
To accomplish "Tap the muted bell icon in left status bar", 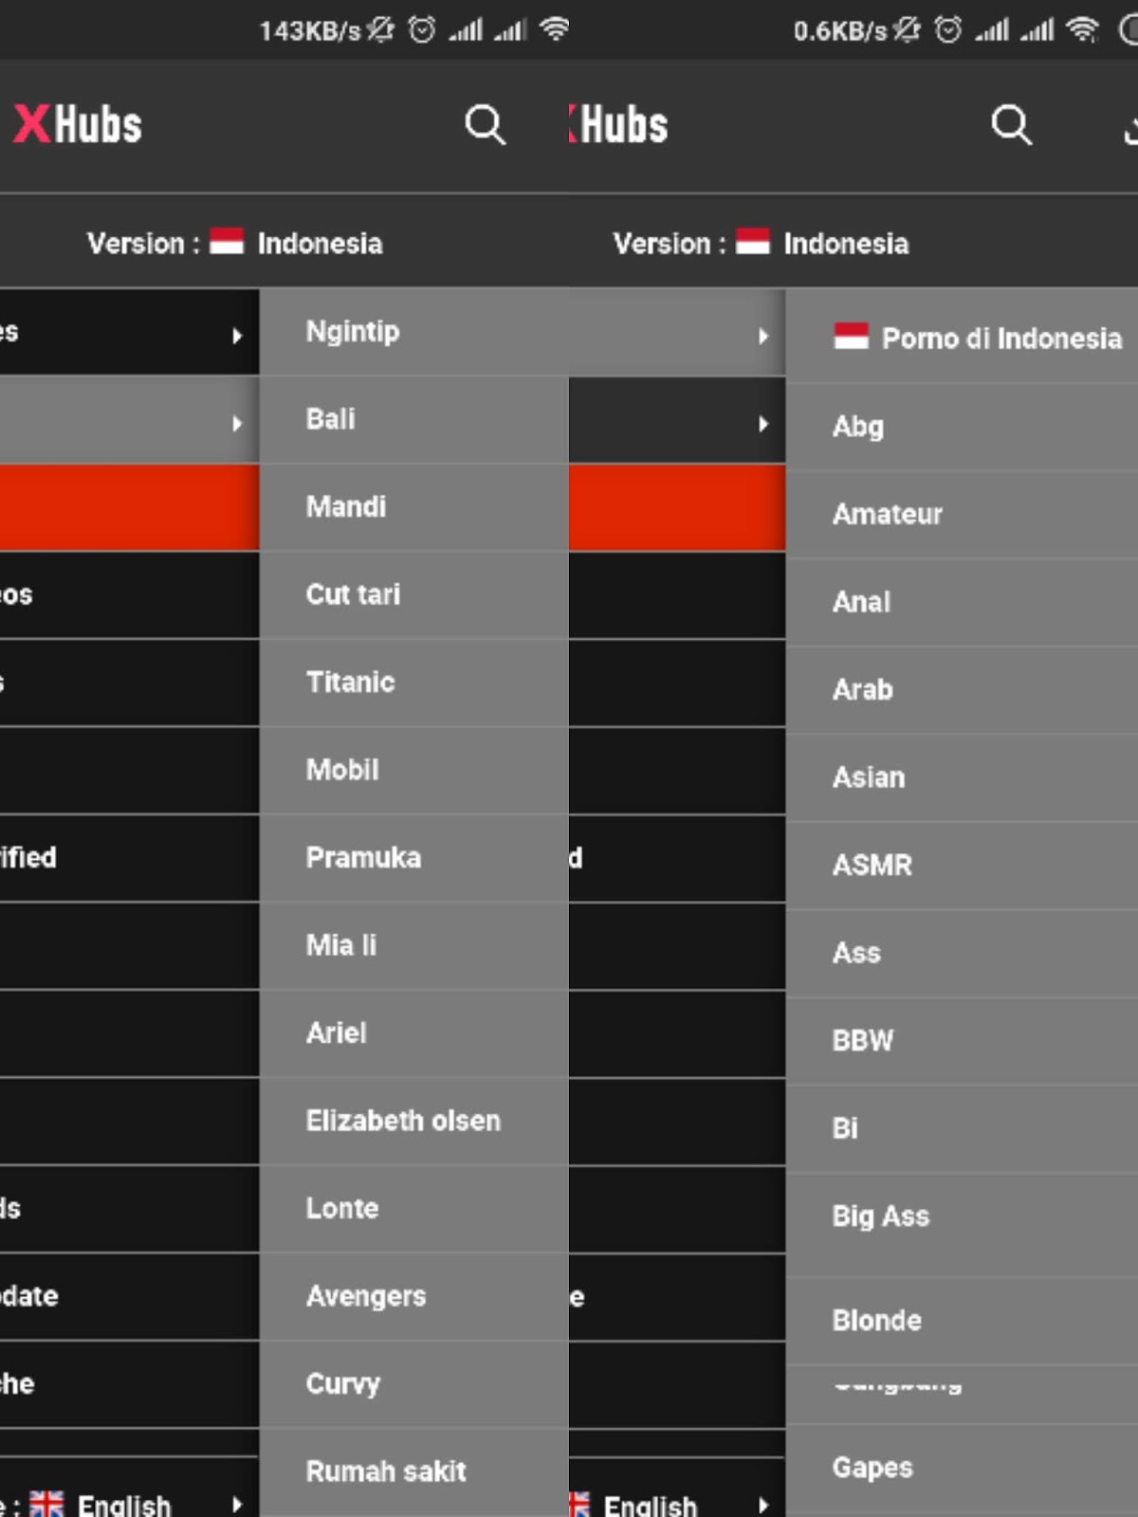I will click(x=380, y=29).
